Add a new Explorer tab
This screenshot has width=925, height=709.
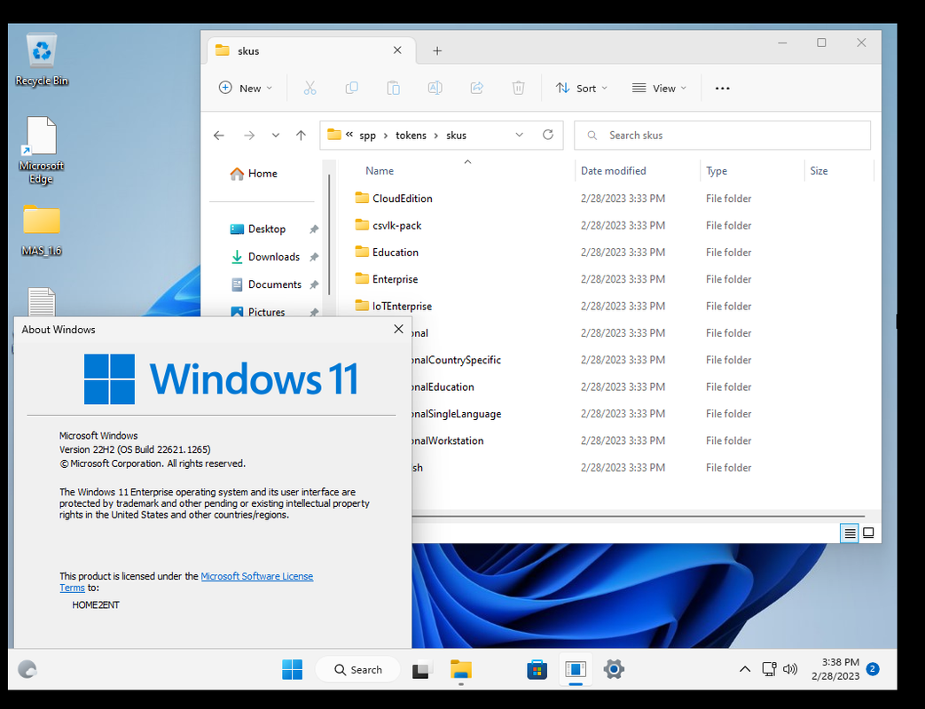[x=437, y=51]
